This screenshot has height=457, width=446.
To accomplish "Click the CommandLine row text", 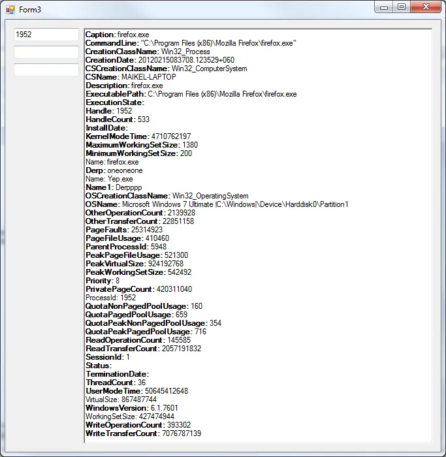I will tap(191, 43).
